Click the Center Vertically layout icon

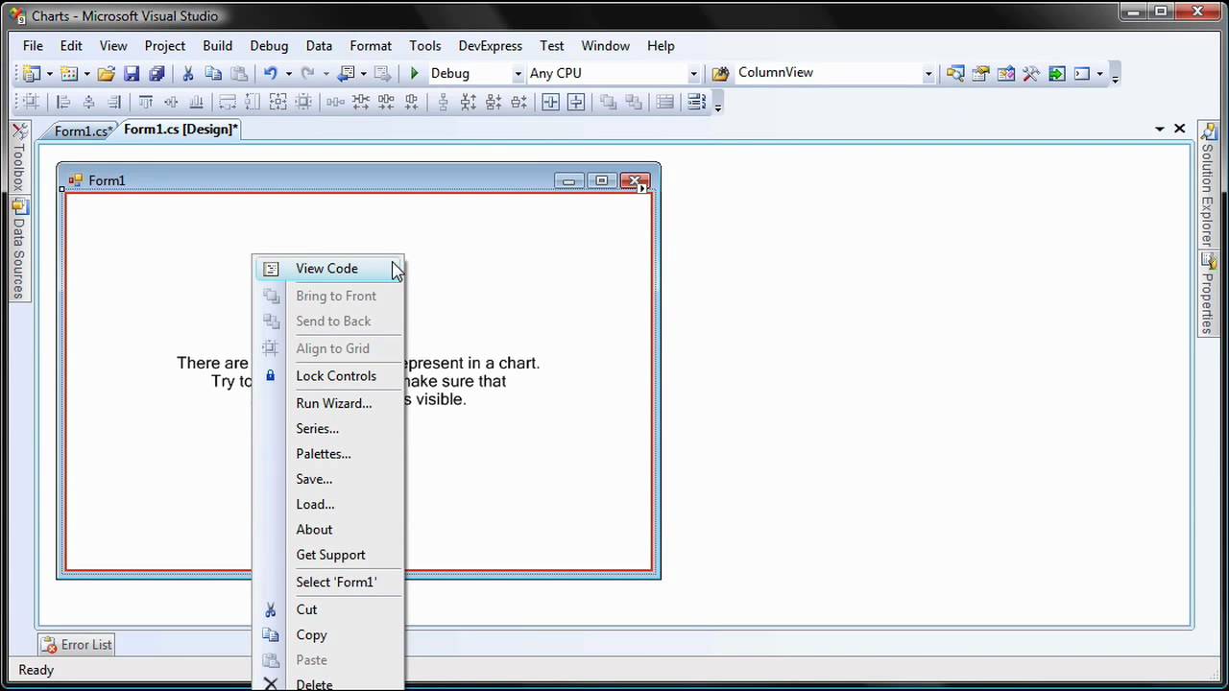click(576, 102)
